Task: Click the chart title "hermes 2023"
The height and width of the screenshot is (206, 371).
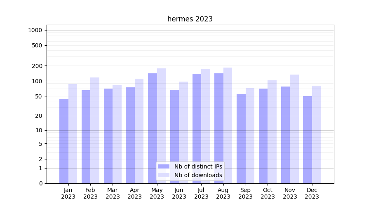Action: click(x=190, y=19)
